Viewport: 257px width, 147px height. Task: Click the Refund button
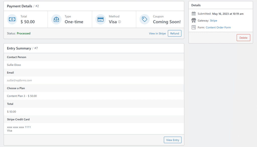174,33
